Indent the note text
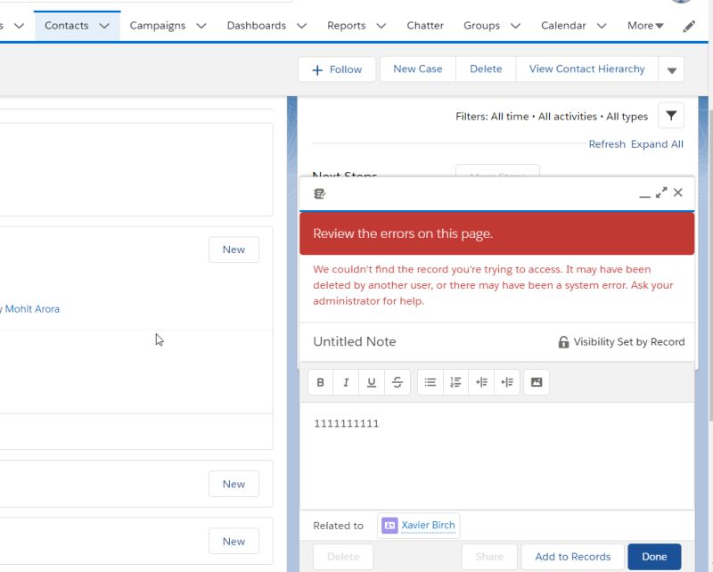Viewport: 713px width, 572px height. click(481, 382)
